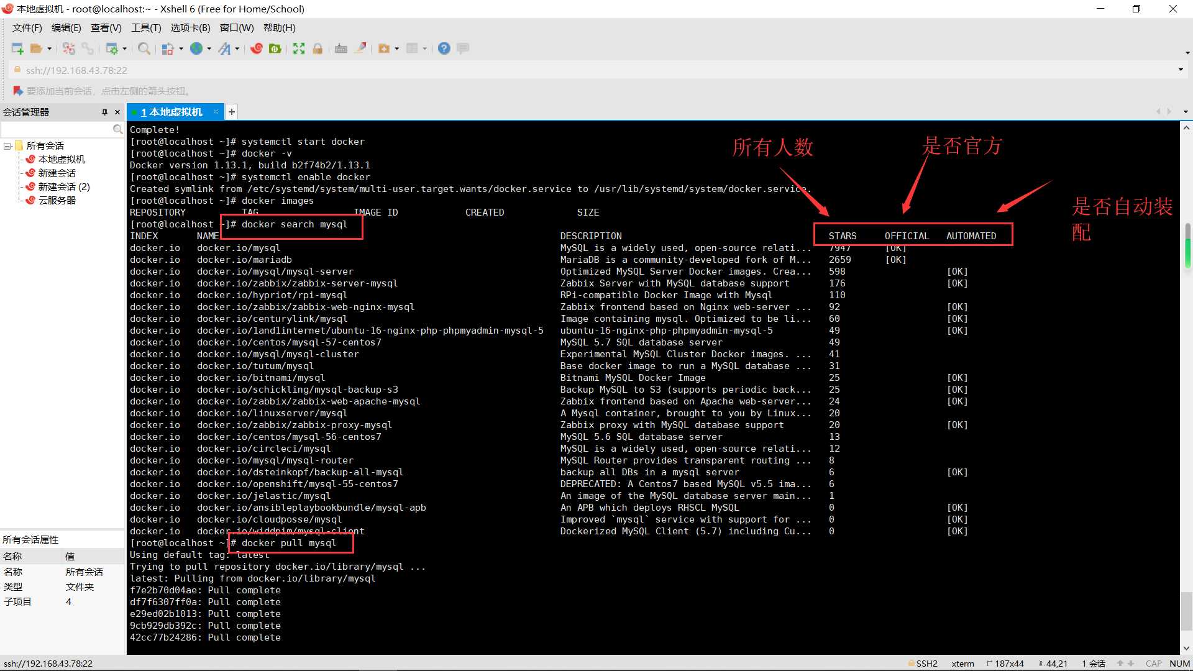The height and width of the screenshot is (671, 1193).
Task: Click the Open session folder icon
Action: click(x=37, y=48)
